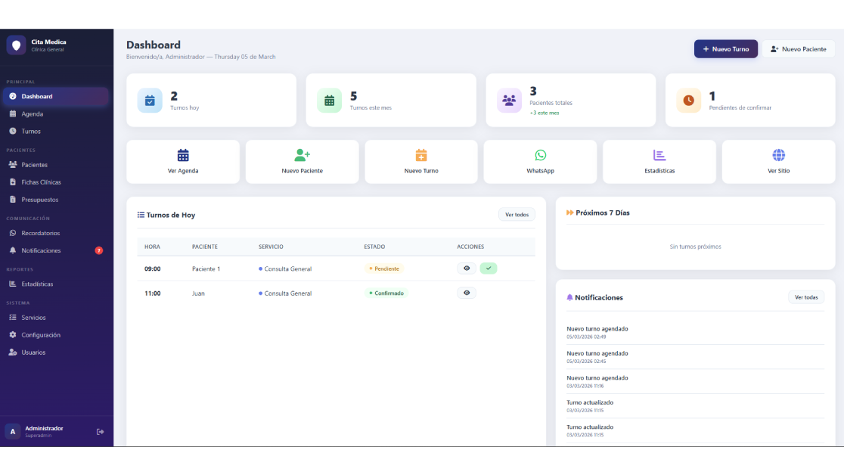View the 09:00 Paciente 1 appointment eye icon

point(467,269)
